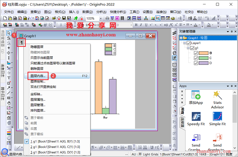Select the Arrow drawing tool
This screenshot has height=157, width=238.
(x=9, y=88)
